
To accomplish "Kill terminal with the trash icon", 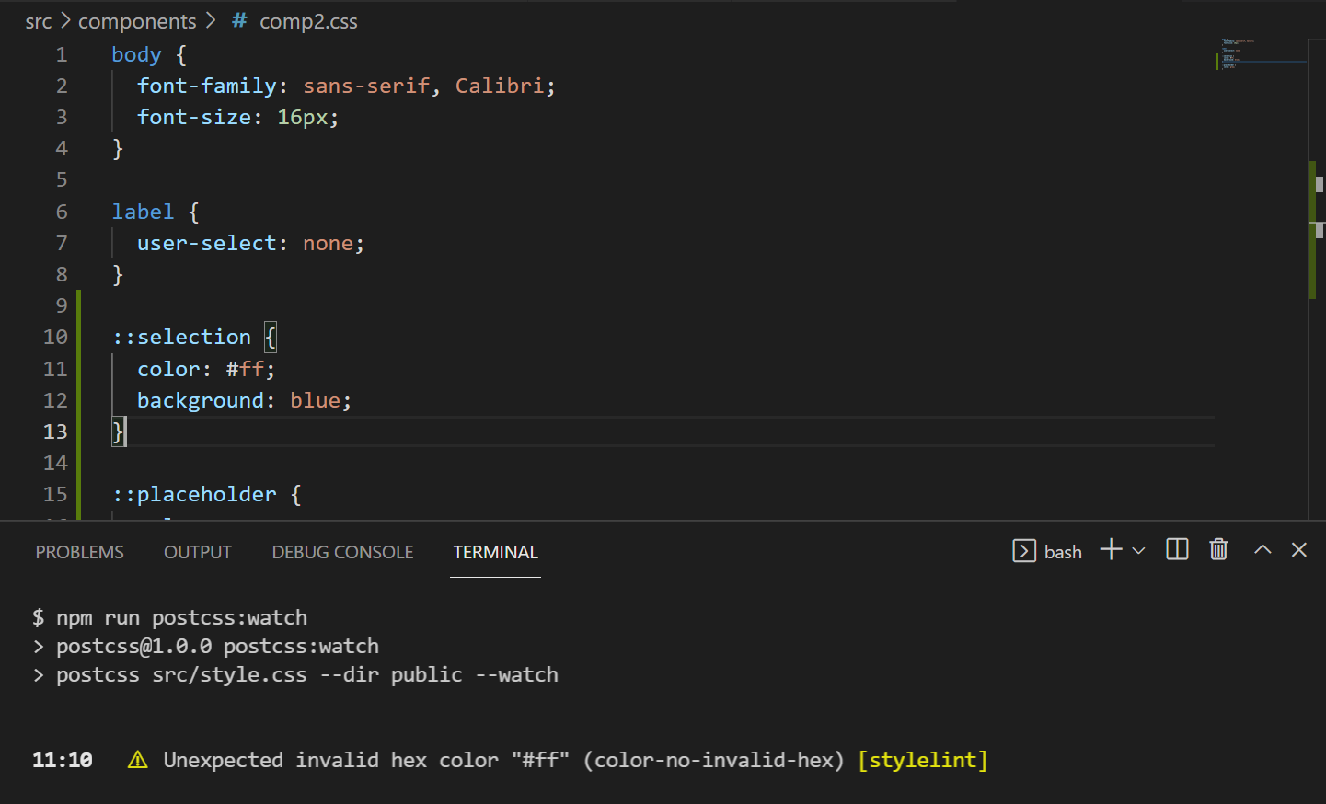I will click(x=1218, y=550).
